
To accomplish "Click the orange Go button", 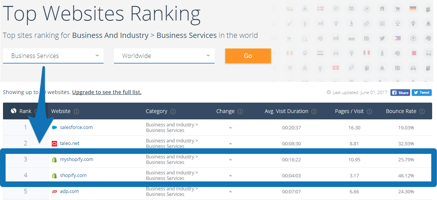I will (x=248, y=56).
